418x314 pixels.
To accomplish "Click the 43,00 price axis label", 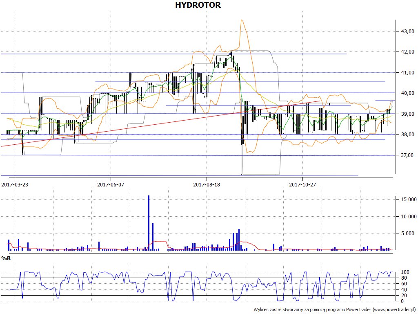I will 408,31.
